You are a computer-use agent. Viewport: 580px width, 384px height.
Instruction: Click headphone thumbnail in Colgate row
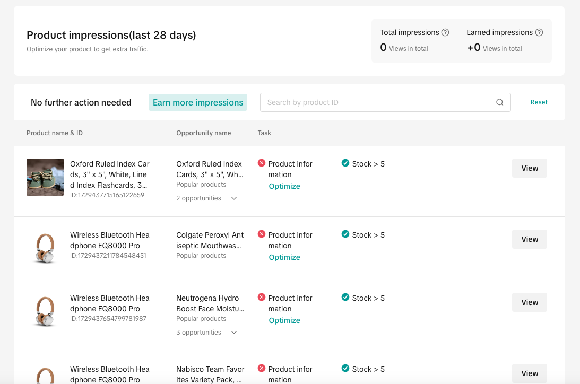[x=45, y=248]
